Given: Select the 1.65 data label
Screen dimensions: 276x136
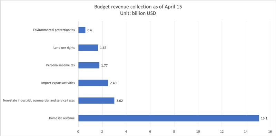Looking at the screenshot, I should click(x=103, y=48).
